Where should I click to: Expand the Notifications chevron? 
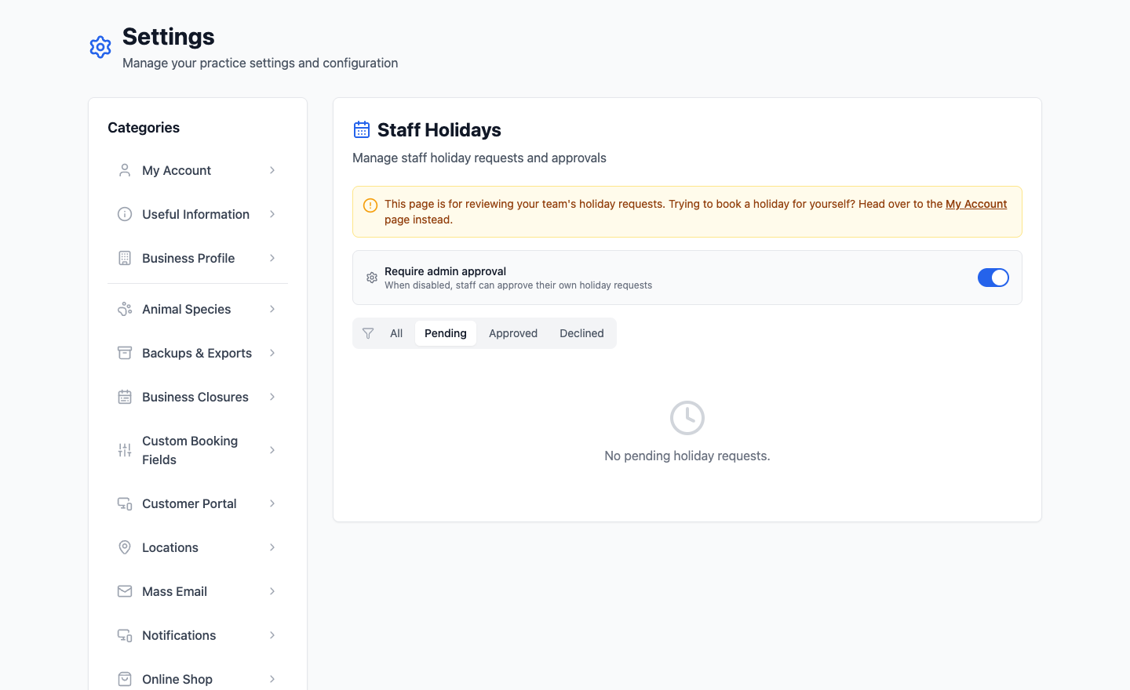[272, 635]
